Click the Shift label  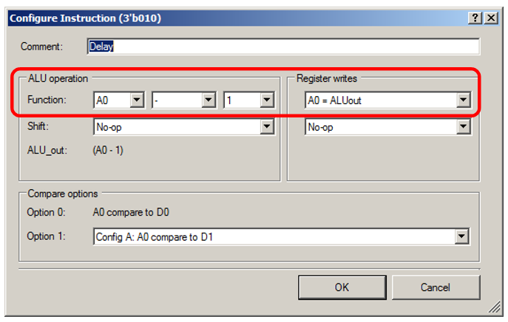click(x=38, y=127)
